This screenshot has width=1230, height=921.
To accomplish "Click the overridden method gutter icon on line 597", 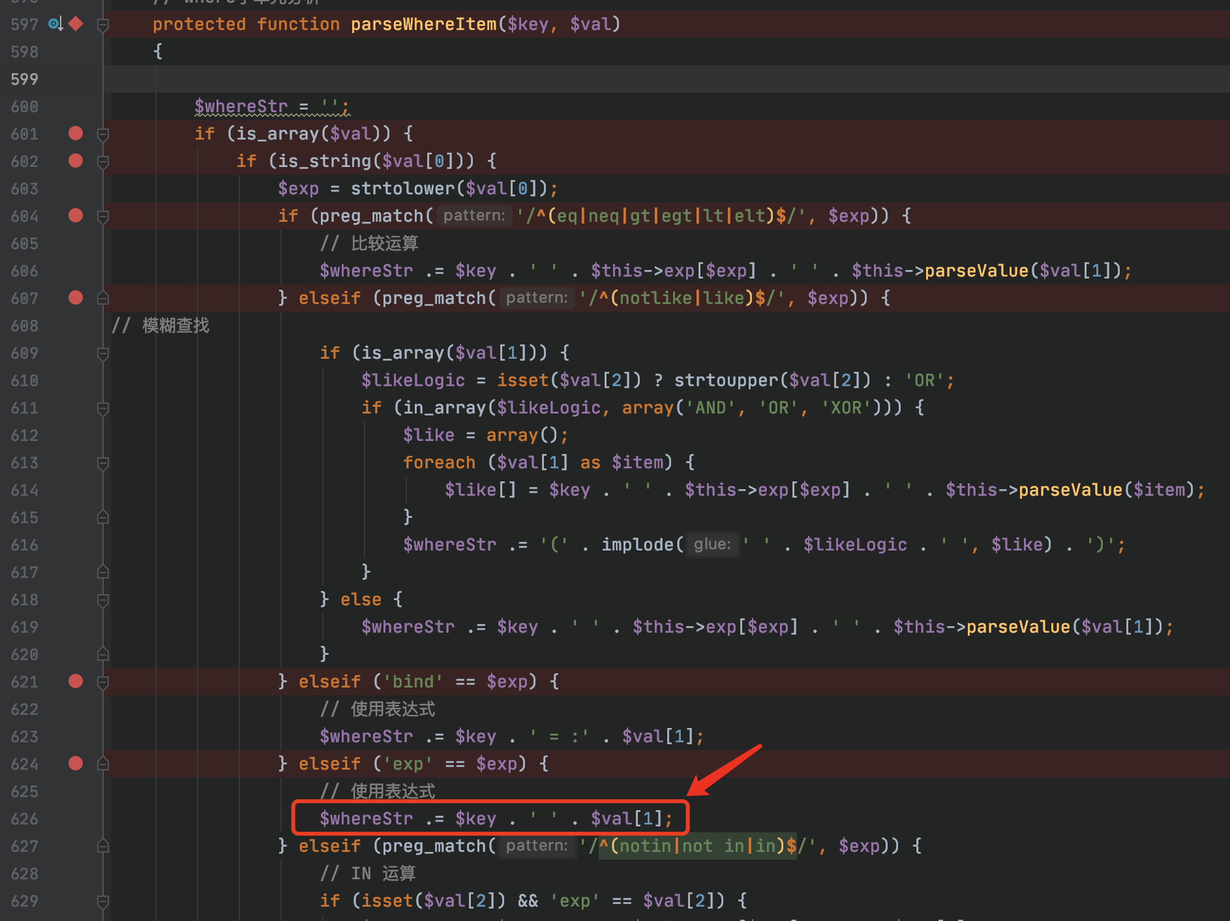I will pos(55,24).
